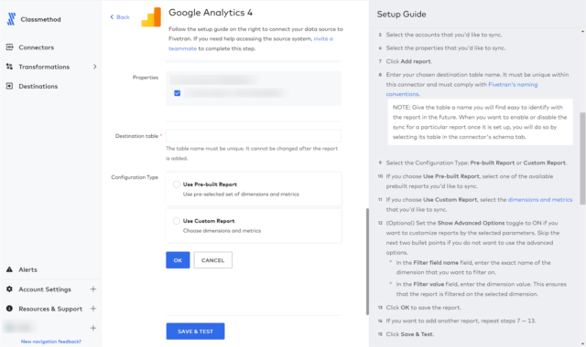This screenshot has width=586, height=347.
Task: Click the Classmethod logo icon
Action: 11,19
